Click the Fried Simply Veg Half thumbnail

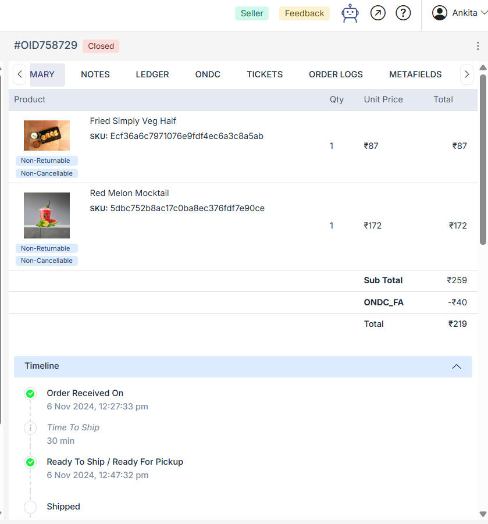click(47, 136)
